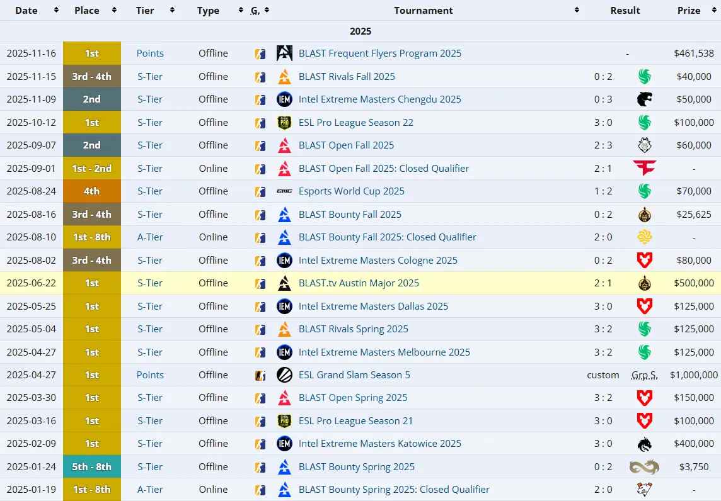This screenshot has height=501, width=721.
Task: Click the 5th - 8th place cell
Action: click(92, 466)
